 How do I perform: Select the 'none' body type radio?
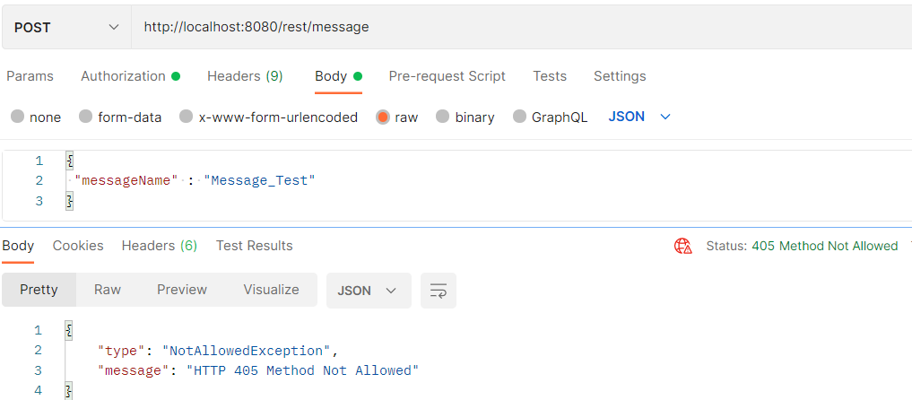(x=18, y=117)
